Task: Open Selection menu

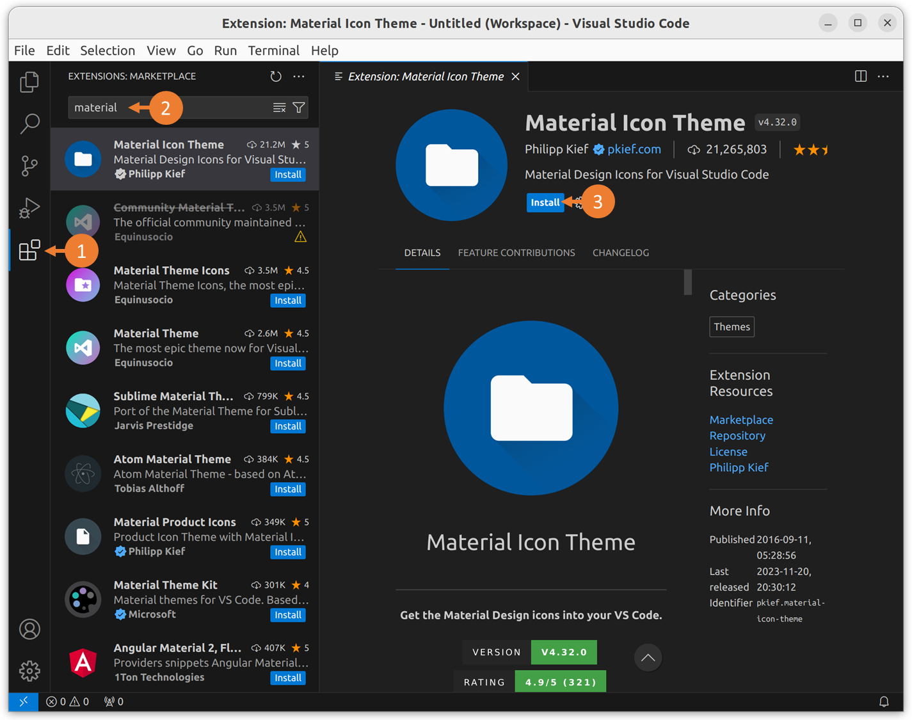Action: [108, 51]
